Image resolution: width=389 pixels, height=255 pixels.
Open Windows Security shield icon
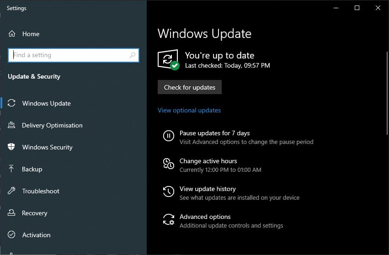point(12,147)
